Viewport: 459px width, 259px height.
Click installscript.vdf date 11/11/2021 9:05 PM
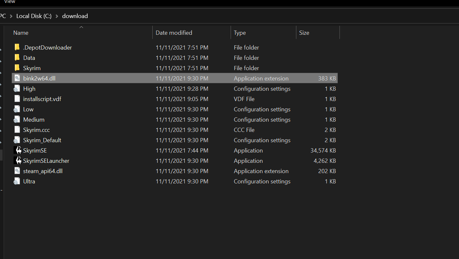[182, 99]
